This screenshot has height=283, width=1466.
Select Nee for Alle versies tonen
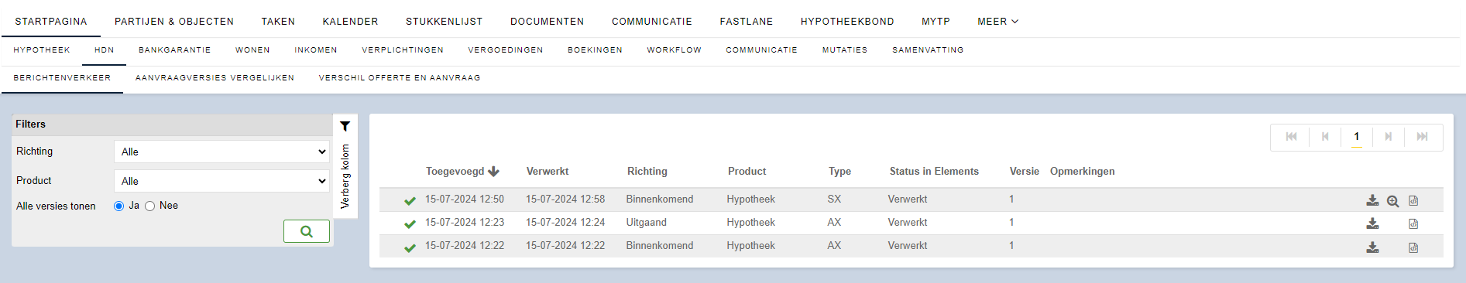[x=149, y=206]
